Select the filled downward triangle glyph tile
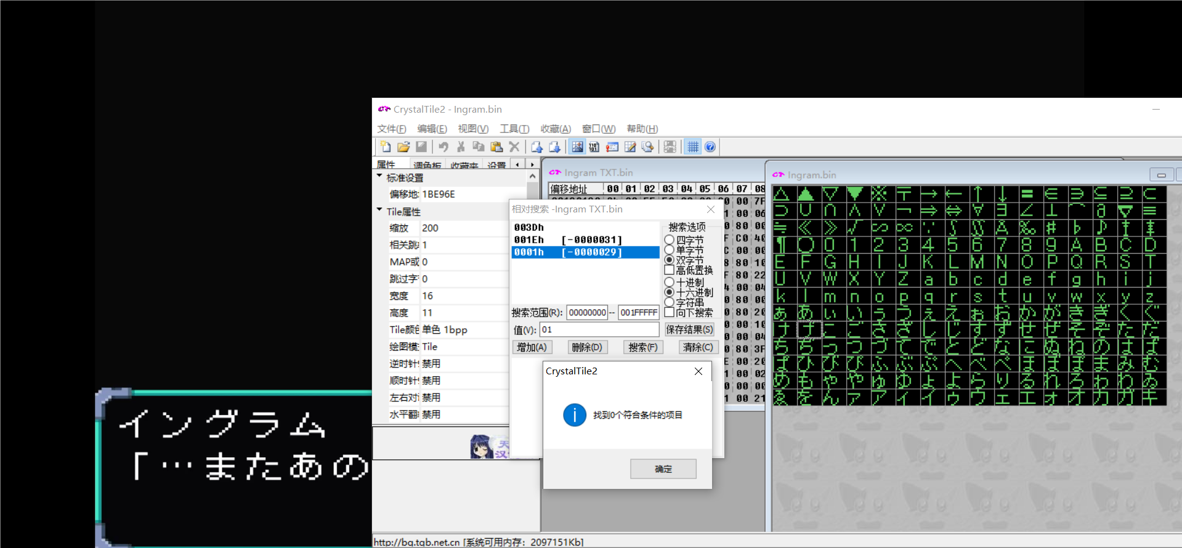This screenshot has width=1182, height=548. 855,194
